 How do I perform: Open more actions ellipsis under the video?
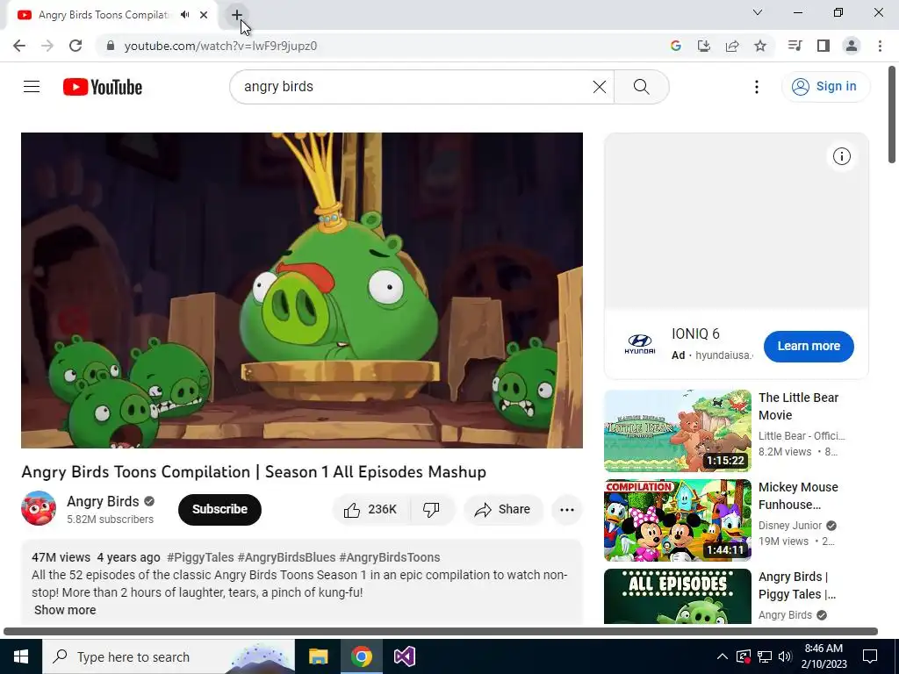567,510
